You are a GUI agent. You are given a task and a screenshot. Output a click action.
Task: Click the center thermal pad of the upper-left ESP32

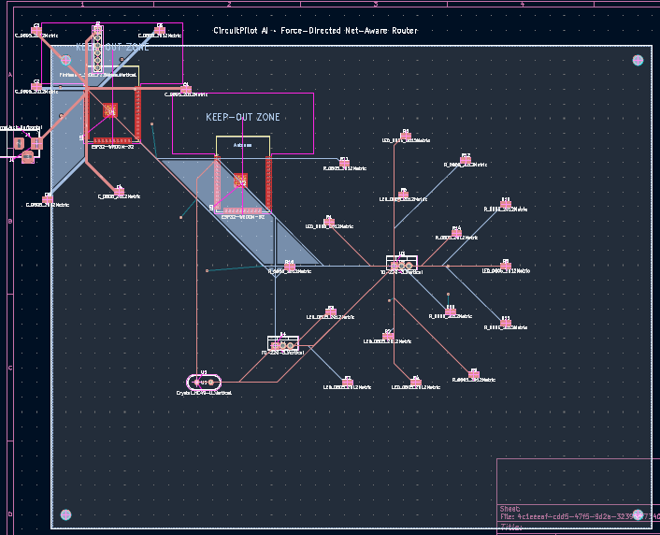(x=110, y=110)
